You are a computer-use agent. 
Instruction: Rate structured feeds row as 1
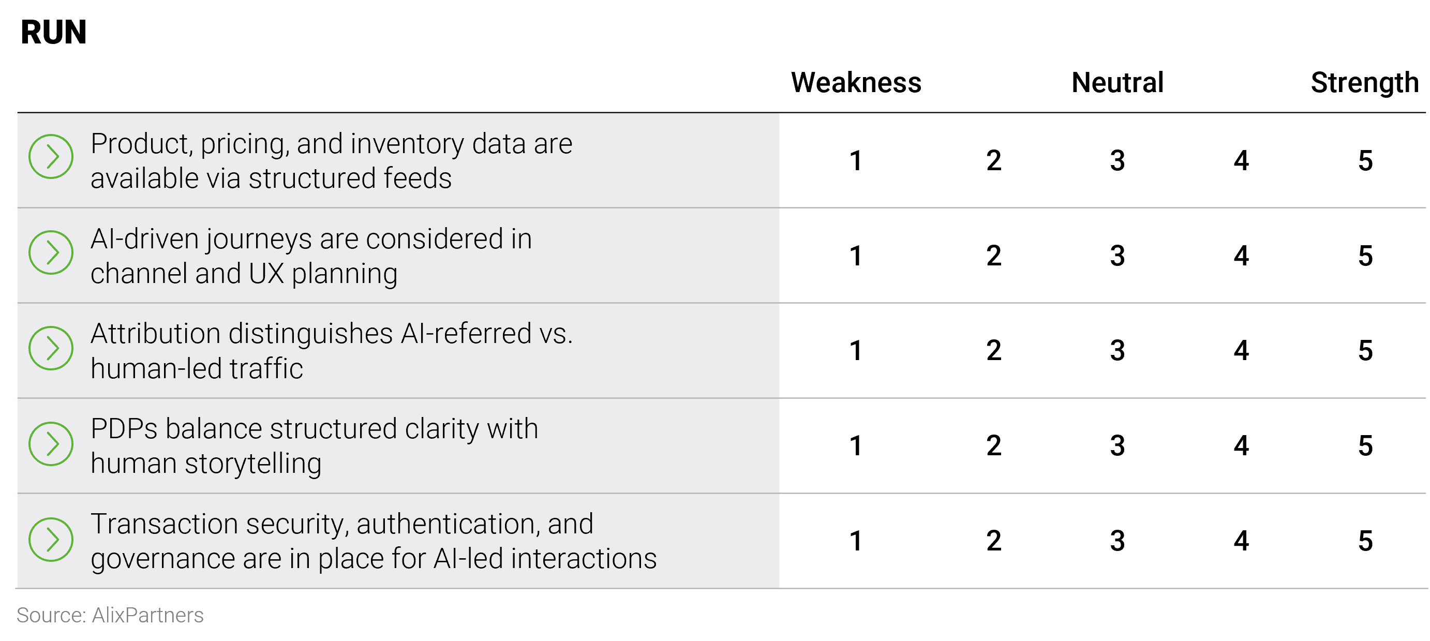[x=855, y=161]
